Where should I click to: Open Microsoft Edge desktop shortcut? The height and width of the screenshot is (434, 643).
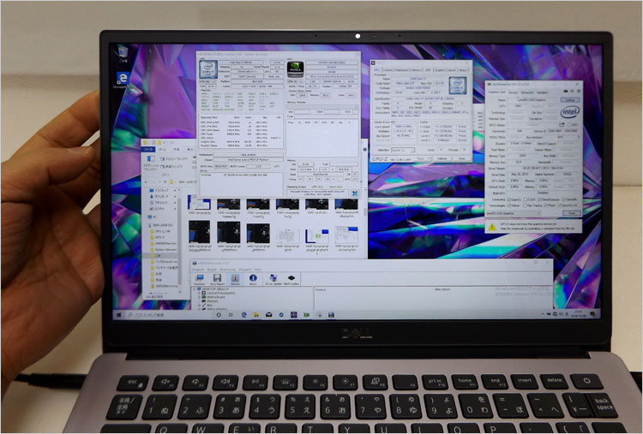click(123, 80)
